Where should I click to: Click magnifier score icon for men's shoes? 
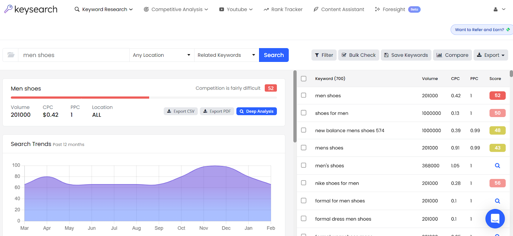[497, 166]
